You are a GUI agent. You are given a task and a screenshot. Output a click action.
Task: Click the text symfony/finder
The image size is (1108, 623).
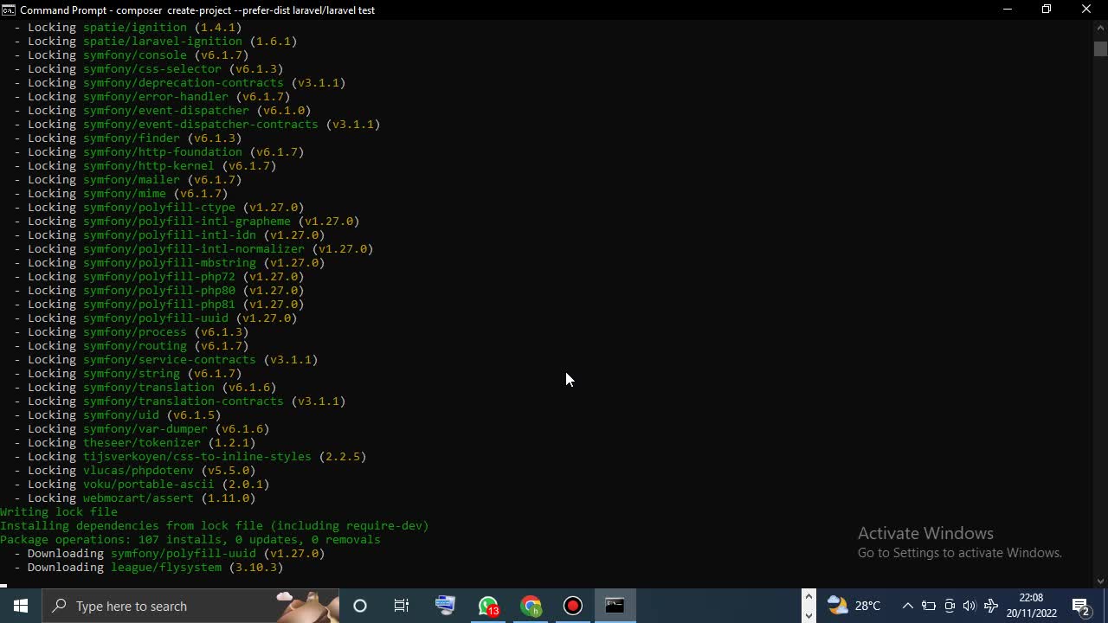[132, 138]
